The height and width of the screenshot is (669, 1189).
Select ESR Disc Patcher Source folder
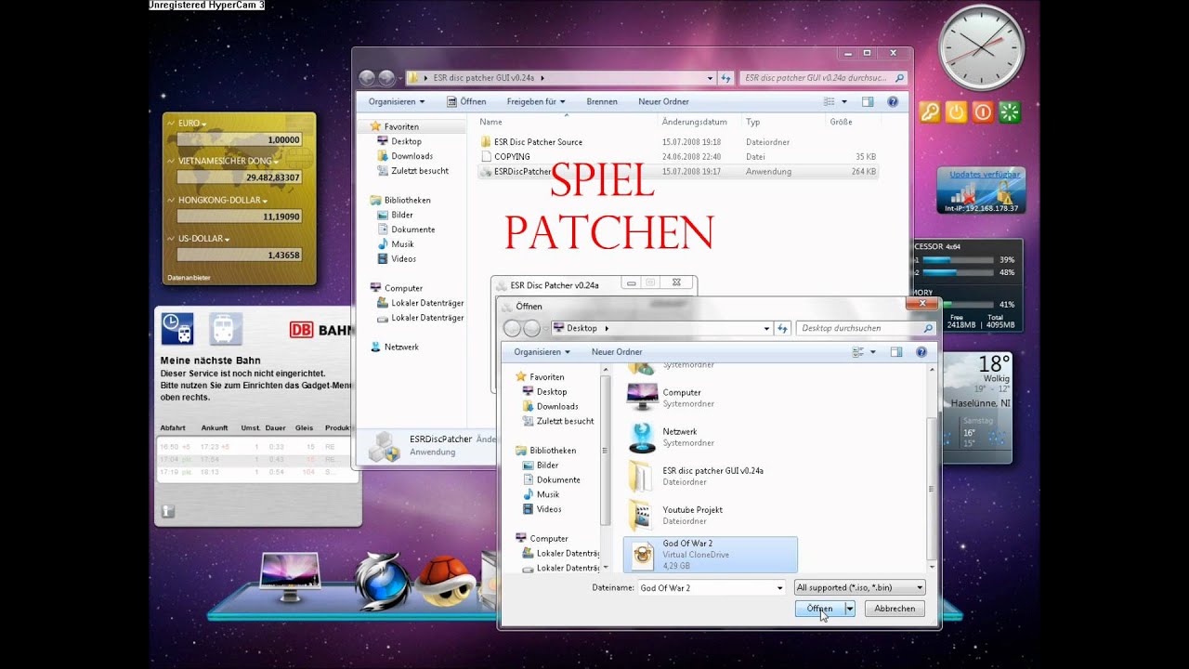point(539,142)
